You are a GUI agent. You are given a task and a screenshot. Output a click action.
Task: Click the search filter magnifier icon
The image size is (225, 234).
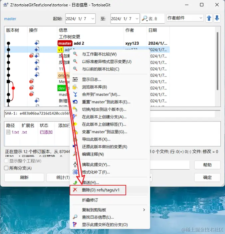(x=144, y=18)
